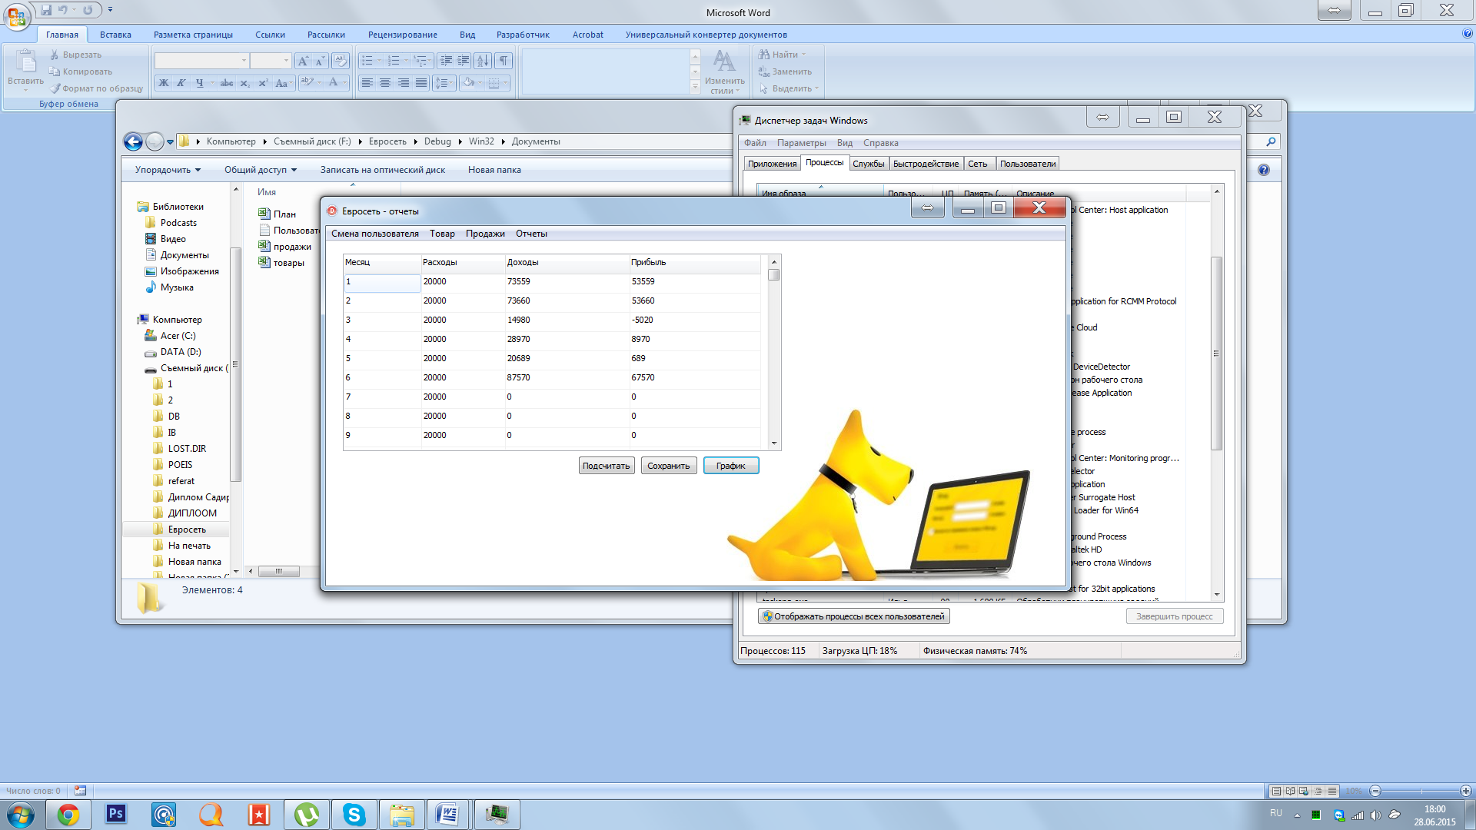
Task: Click the Подсчитать button
Action: pos(606,466)
